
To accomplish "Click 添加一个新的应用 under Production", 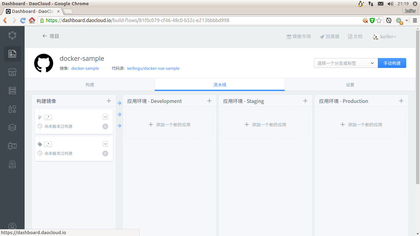I will pyautogui.click(x=361, y=124).
